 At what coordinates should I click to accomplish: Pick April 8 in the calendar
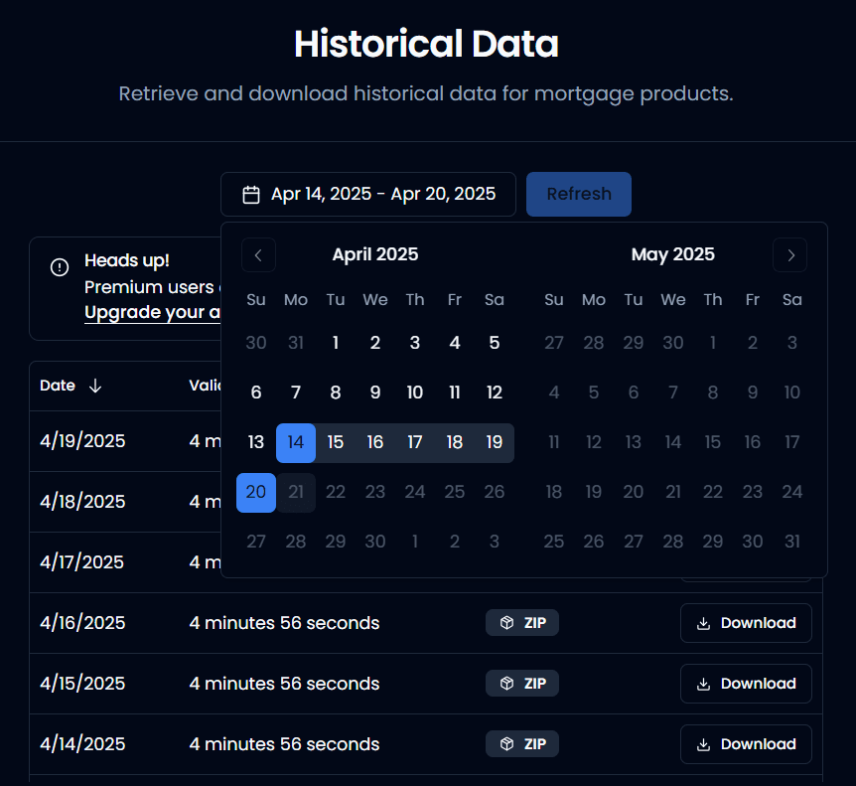tap(336, 393)
